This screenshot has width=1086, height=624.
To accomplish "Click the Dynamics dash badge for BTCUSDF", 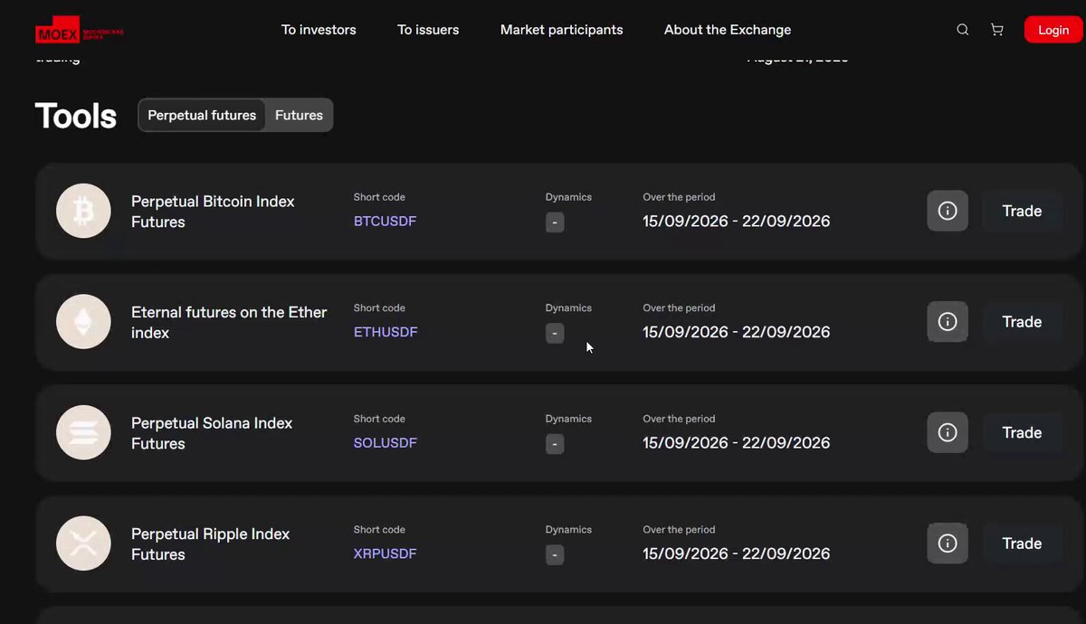I will pos(555,222).
